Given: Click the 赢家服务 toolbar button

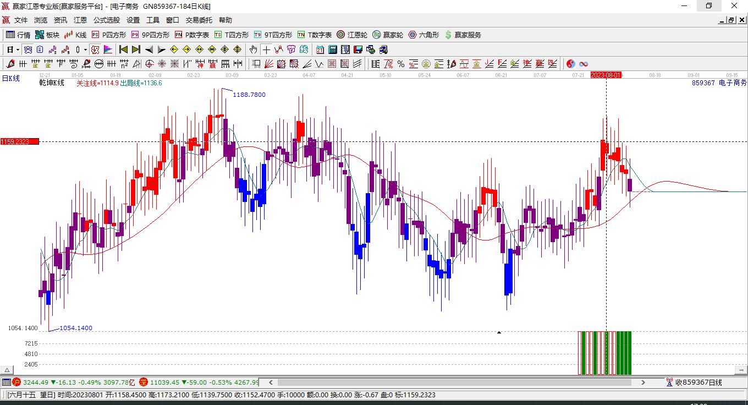Looking at the screenshot, I should (463, 35).
